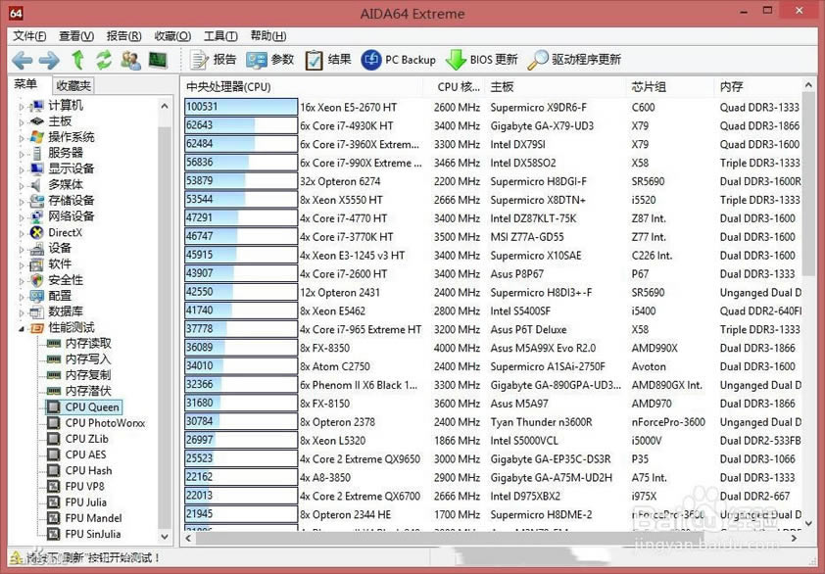Image resolution: width=825 pixels, height=574 pixels.
Task: Open the 工具(T) menu
Action: point(220,36)
